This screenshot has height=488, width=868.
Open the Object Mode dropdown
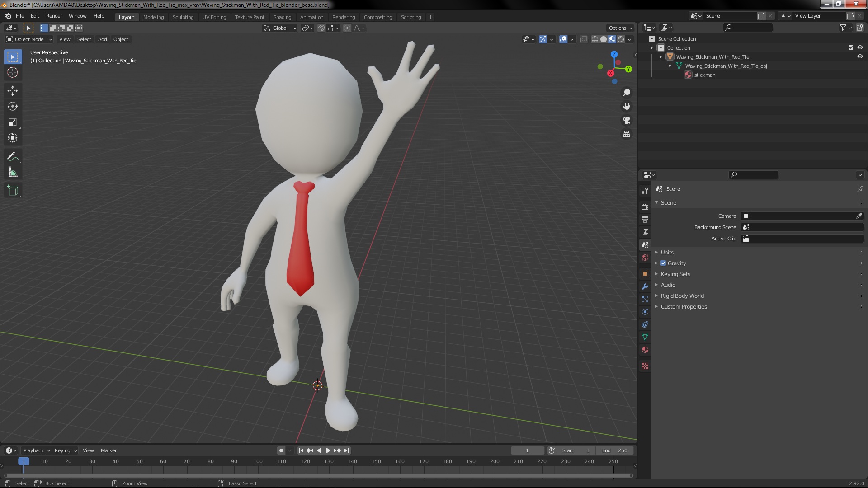(x=29, y=39)
